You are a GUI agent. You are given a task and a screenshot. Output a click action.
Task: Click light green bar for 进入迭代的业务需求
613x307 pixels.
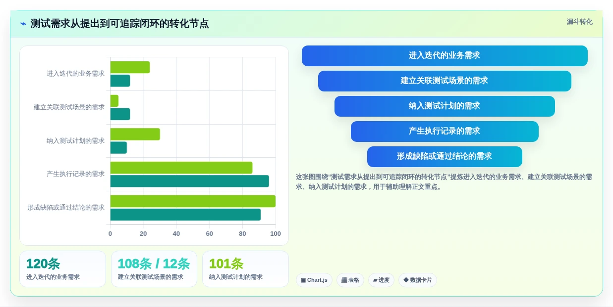click(130, 67)
